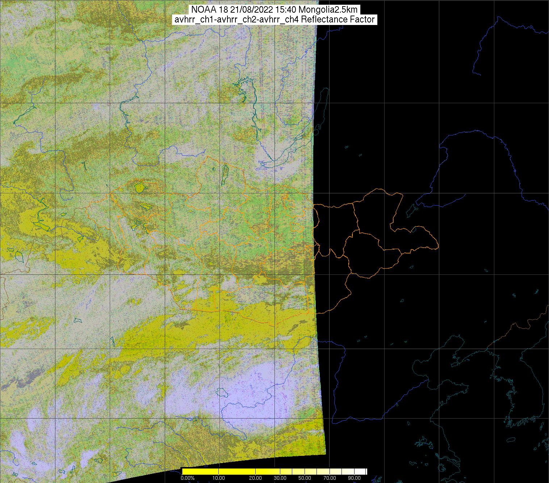Click the 70.00 label on color scale
This screenshot has width=549, height=483.
click(x=329, y=478)
